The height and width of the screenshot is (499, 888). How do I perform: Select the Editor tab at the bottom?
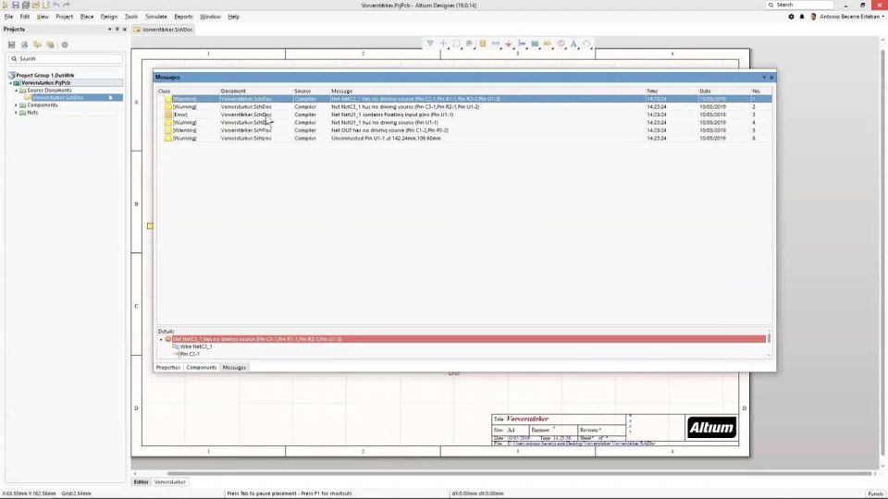pyautogui.click(x=141, y=482)
